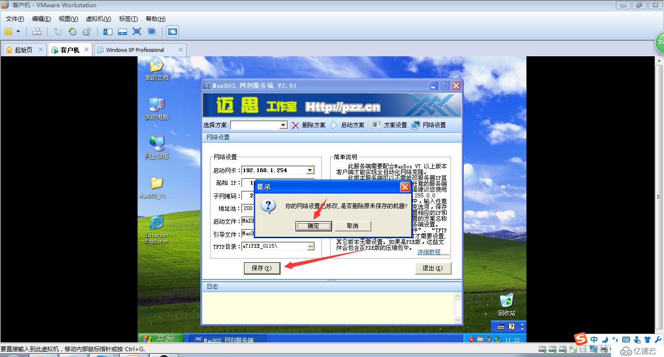The image size is (664, 357).
Task: Open the 文件(F) menu
Action: (x=15, y=19)
